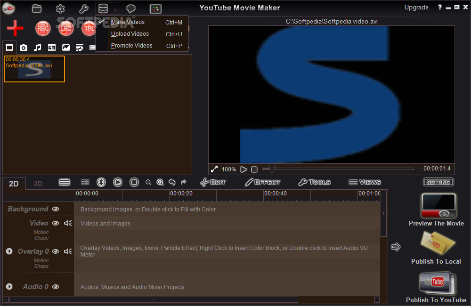Open the Edit menu on timeline toolbar
The width and height of the screenshot is (471, 306).
(213, 182)
